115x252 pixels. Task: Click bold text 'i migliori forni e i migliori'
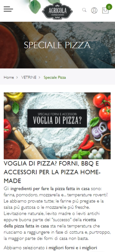(72, 247)
